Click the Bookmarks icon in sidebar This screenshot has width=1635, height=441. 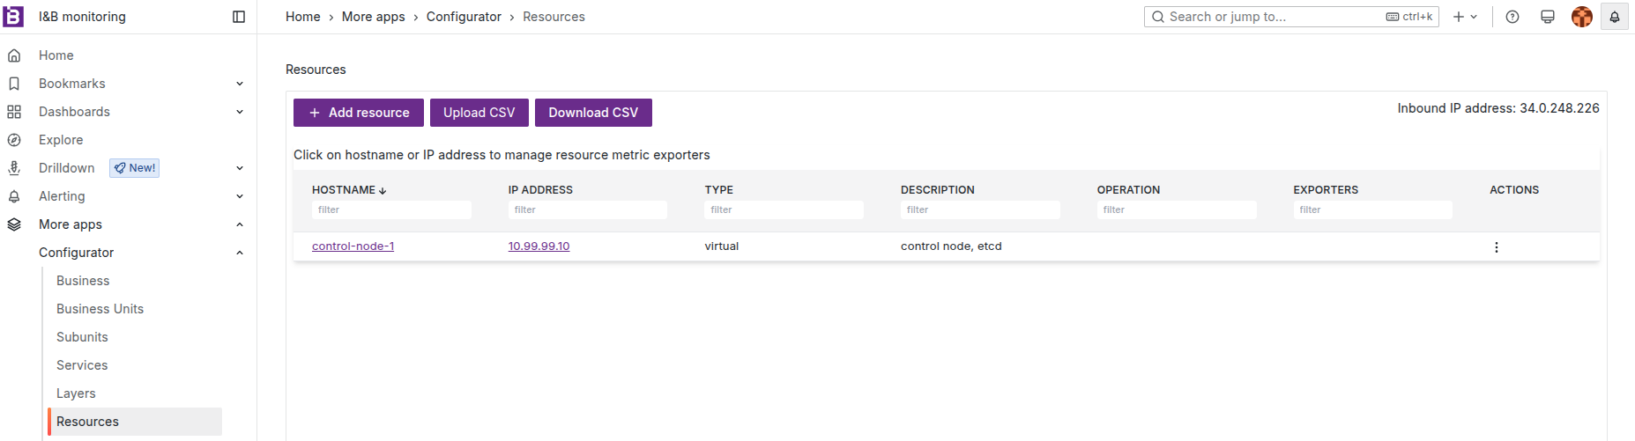click(x=14, y=84)
